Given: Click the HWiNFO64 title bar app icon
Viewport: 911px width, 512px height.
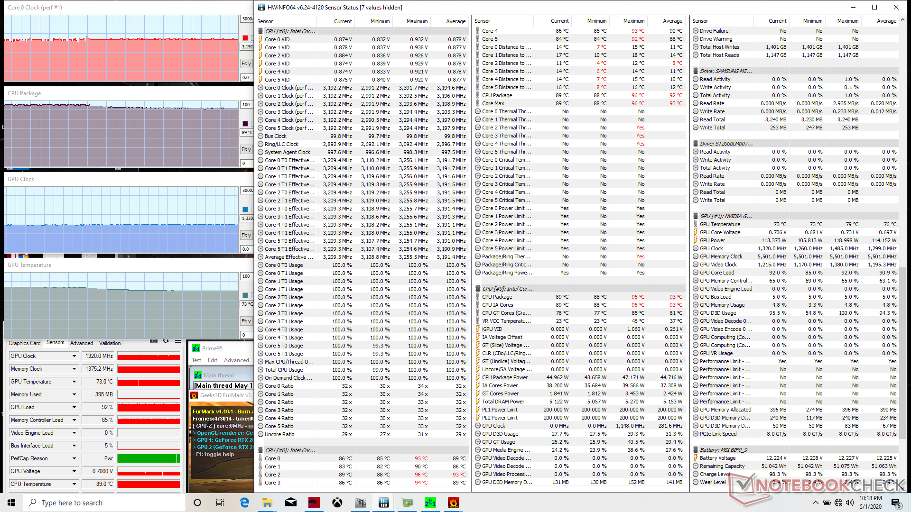Looking at the screenshot, I should pyautogui.click(x=261, y=7).
